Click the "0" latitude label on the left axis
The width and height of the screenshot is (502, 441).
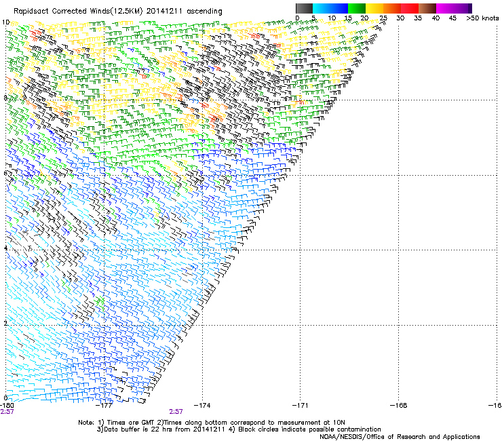tap(5, 398)
